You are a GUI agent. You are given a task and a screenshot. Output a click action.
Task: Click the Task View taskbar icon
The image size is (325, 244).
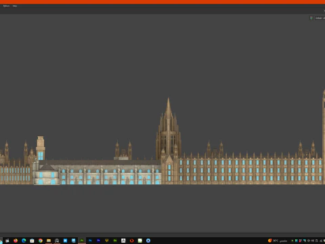(x=7, y=241)
